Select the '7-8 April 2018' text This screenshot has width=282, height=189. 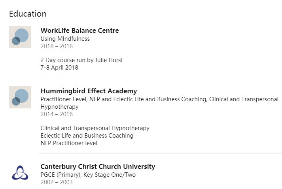[59, 68]
